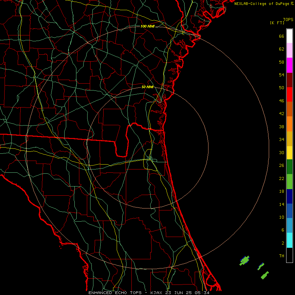Click the "26" legend label

click(x=282, y=166)
